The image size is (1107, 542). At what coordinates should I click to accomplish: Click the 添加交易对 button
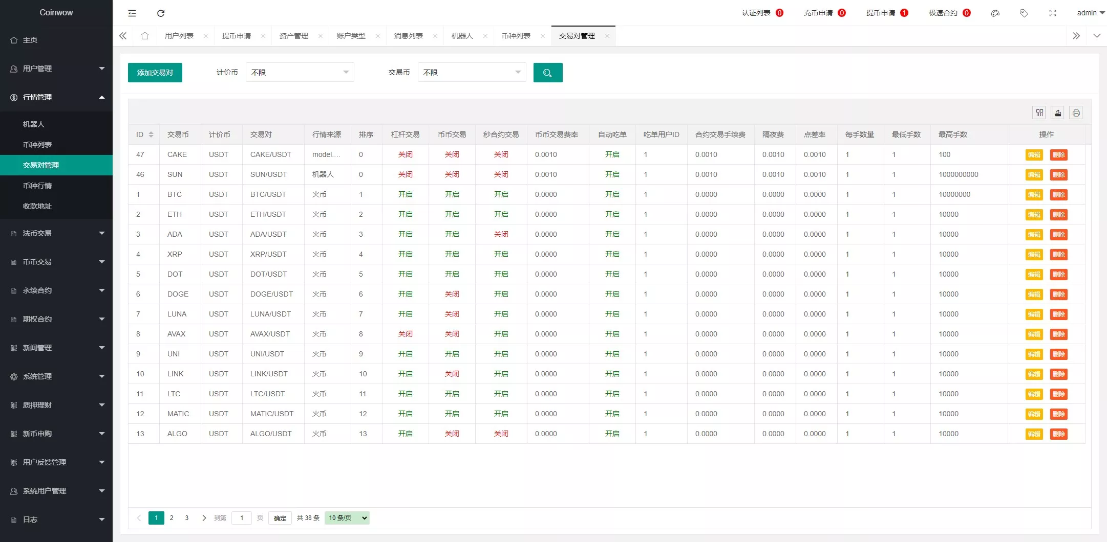155,73
